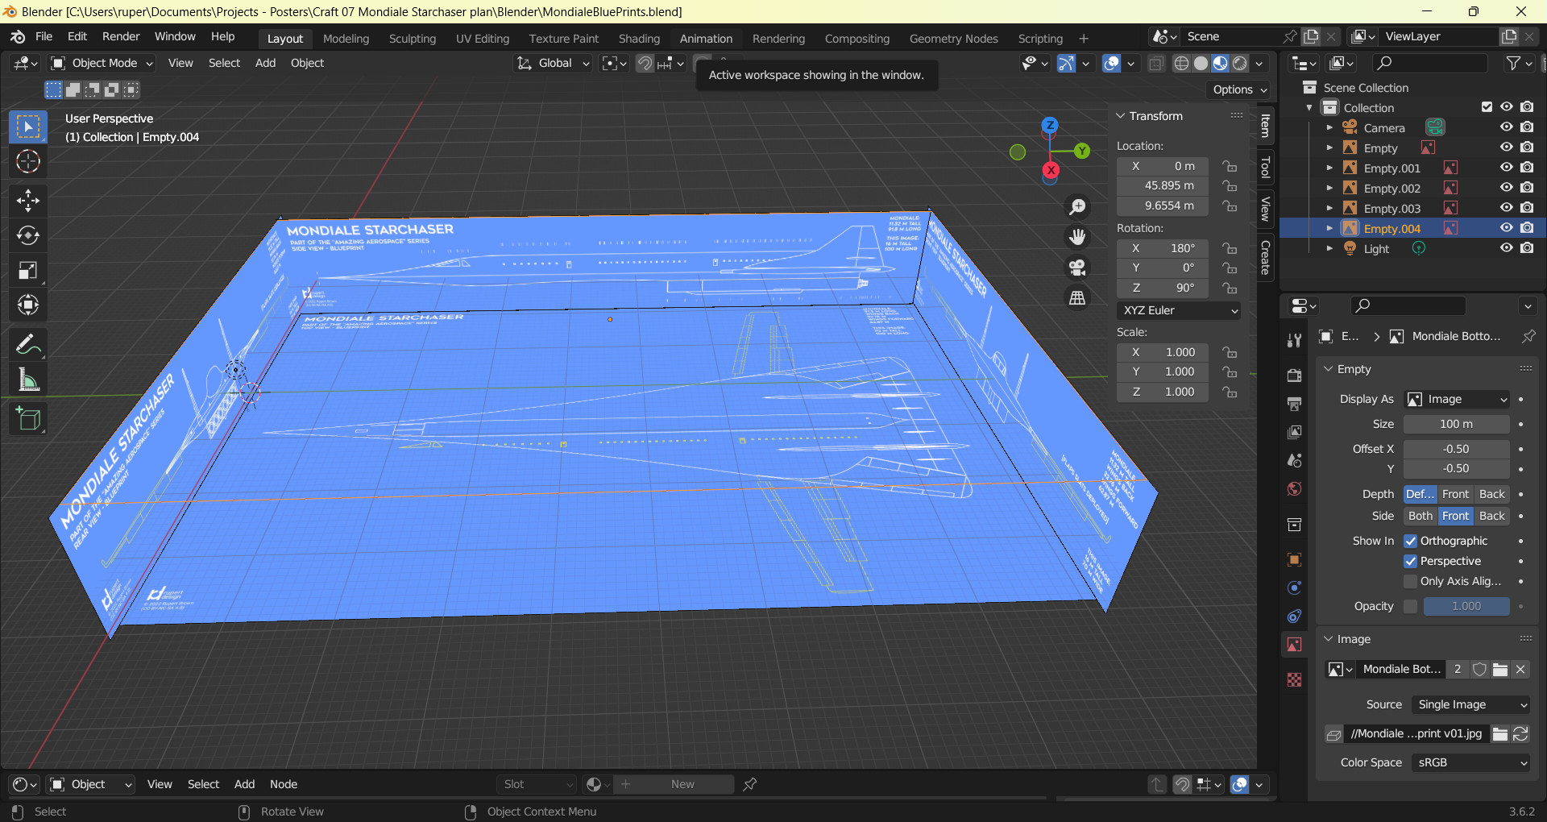Switch orthographic/perspective grid icon
Image resolution: width=1547 pixels, height=822 pixels.
(x=1077, y=298)
